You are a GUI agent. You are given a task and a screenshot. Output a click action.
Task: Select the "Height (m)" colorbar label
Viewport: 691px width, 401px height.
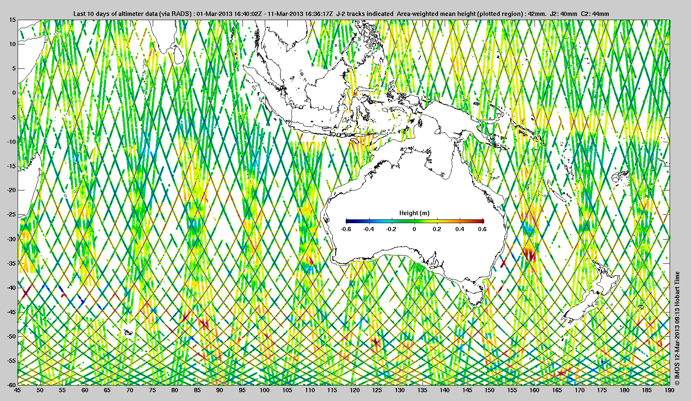[x=414, y=213]
